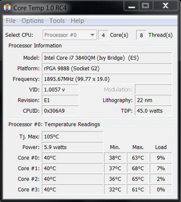Click the Core Temp thermometer app icon

(x=7, y=8)
